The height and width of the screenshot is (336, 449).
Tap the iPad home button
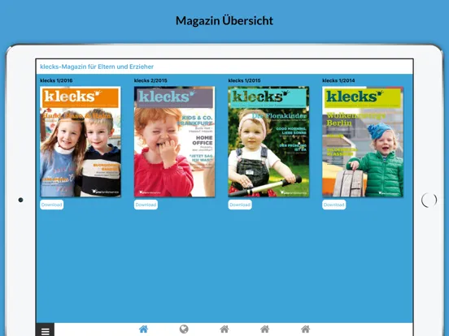(429, 200)
